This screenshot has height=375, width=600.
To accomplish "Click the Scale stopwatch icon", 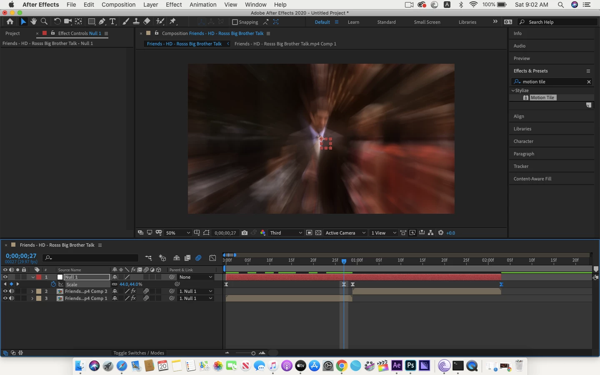I will click(53, 284).
